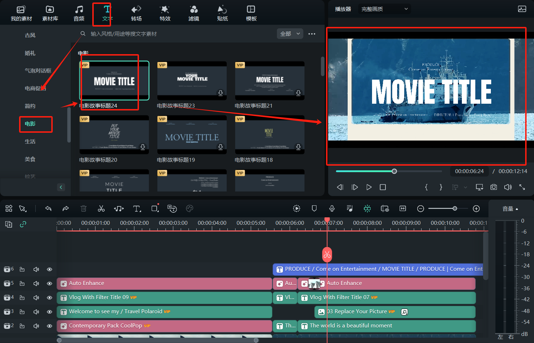This screenshot has height=343, width=534.
Task: Click the timeline zoom slider handle
Action: point(455,208)
